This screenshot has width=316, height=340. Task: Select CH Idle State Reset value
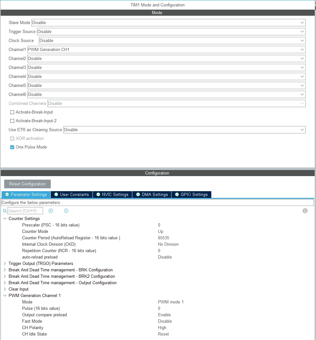(x=163, y=334)
